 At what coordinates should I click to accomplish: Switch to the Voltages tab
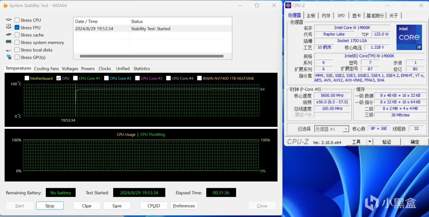(x=70, y=69)
